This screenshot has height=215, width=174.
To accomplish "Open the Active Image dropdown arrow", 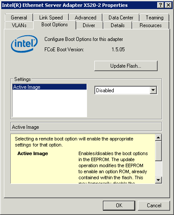I will coord(153,90).
